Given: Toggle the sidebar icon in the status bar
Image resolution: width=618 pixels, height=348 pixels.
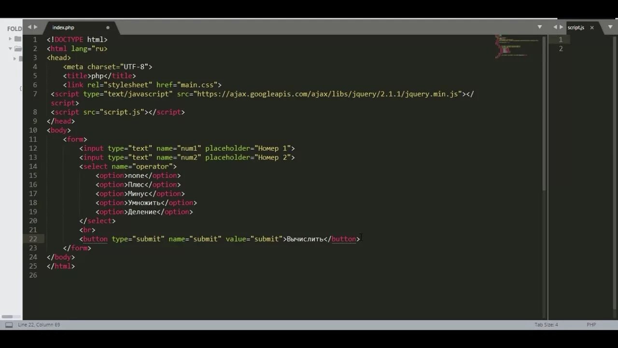Looking at the screenshot, I should pyautogui.click(x=9, y=325).
